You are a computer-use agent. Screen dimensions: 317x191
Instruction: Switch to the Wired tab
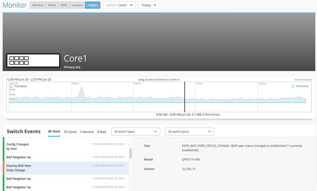(x=52, y=5)
